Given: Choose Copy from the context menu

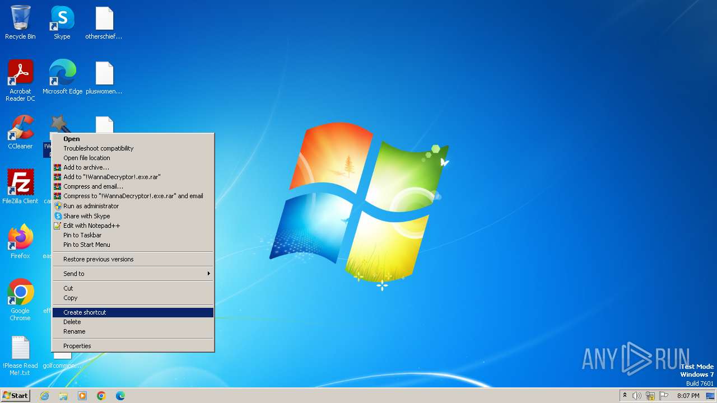Looking at the screenshot, I should (x=133, y=298).
